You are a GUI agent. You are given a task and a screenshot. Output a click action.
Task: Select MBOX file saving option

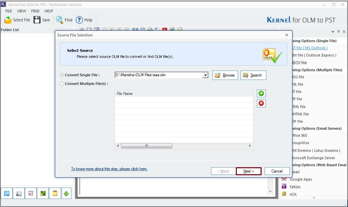point(299,63)
